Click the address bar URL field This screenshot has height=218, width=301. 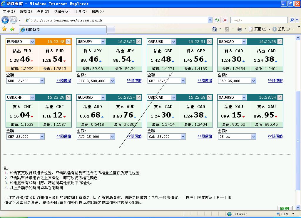(116, 20)
